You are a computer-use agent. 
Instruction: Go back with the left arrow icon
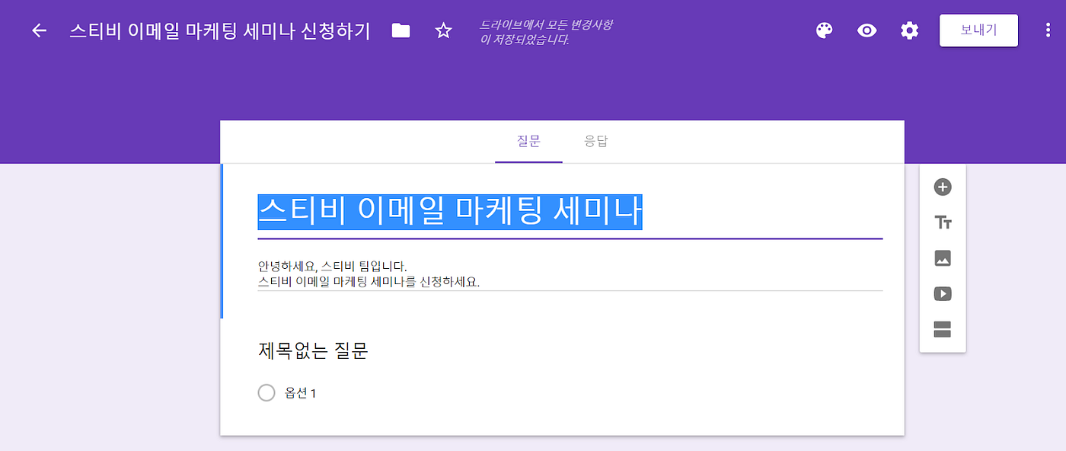[39, 30]
